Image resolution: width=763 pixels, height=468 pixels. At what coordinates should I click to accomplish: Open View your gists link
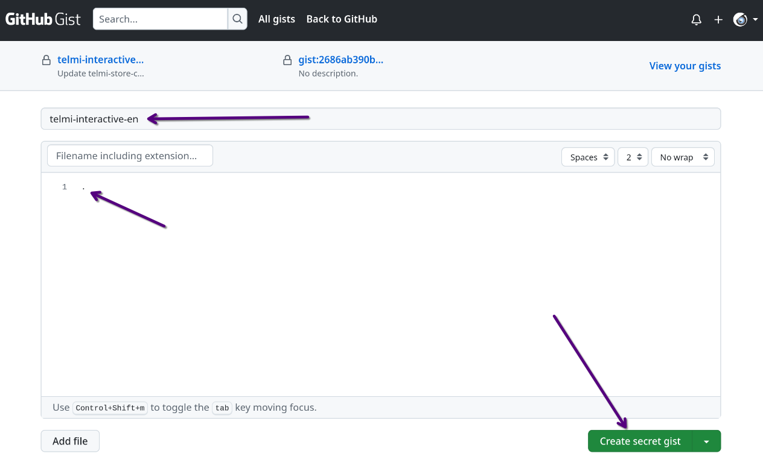coord(685,66)
